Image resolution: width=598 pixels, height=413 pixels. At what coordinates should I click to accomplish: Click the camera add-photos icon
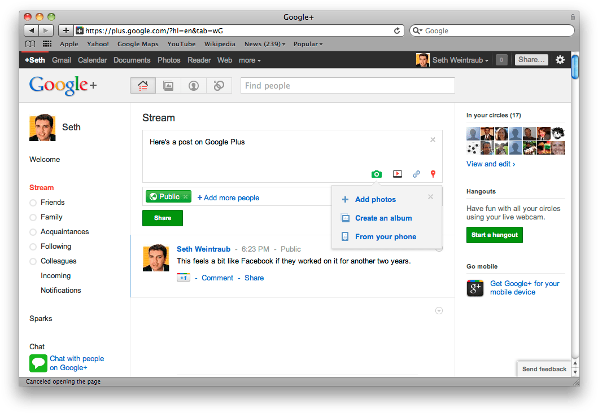(x=377, y=174)
